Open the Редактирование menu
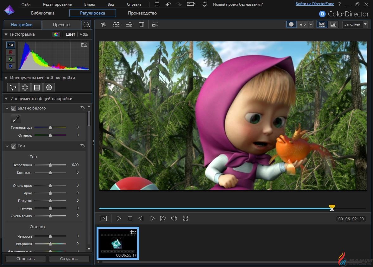The height and width of the screenshot is (267, 373). (57, 4)
